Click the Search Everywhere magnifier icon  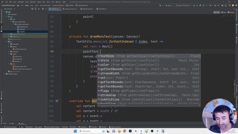pos(229,6)
